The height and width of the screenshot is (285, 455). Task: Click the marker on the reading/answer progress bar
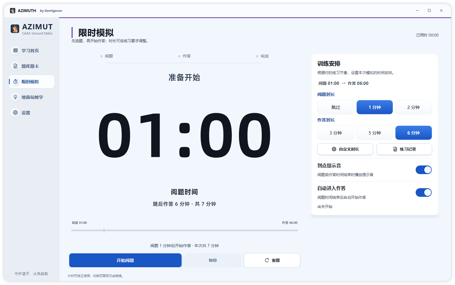click(x=104, y=230)
